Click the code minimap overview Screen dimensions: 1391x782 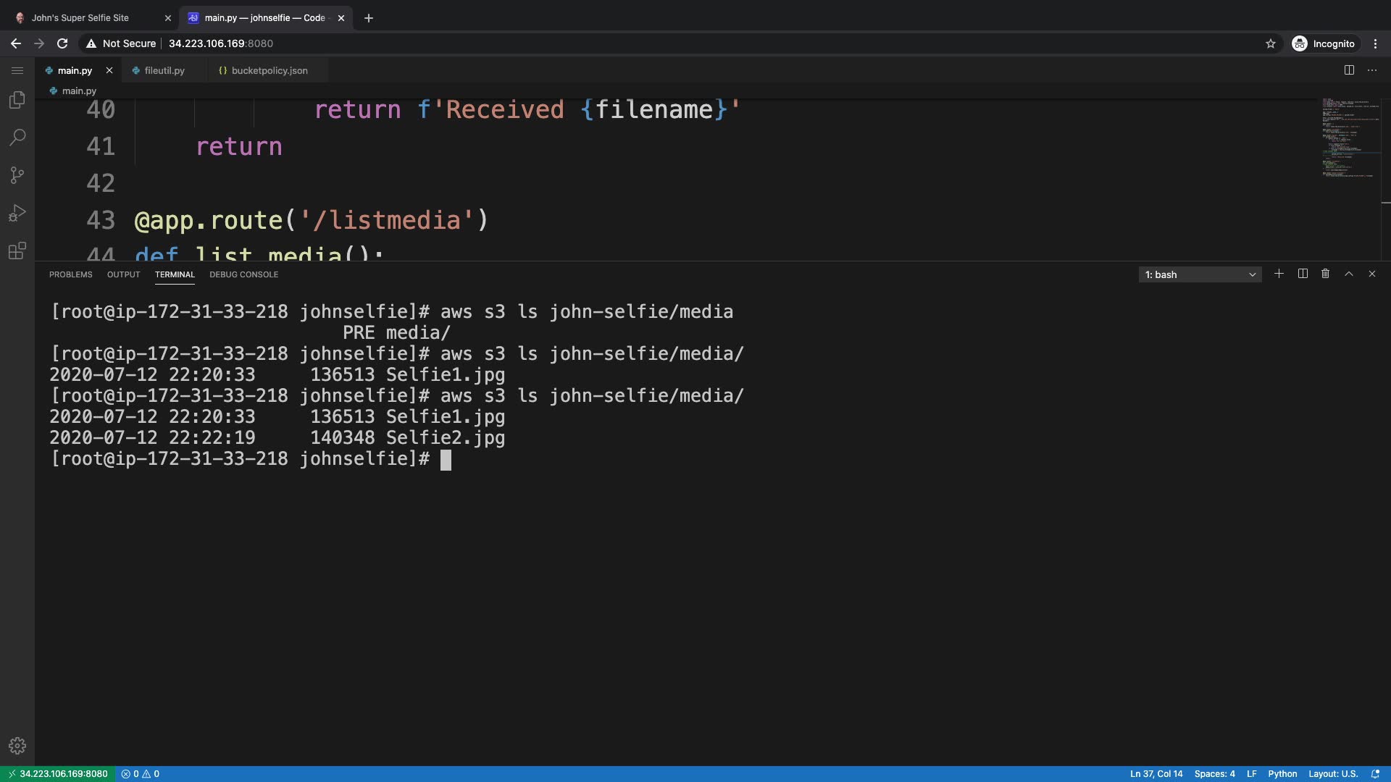point(1348,138)
